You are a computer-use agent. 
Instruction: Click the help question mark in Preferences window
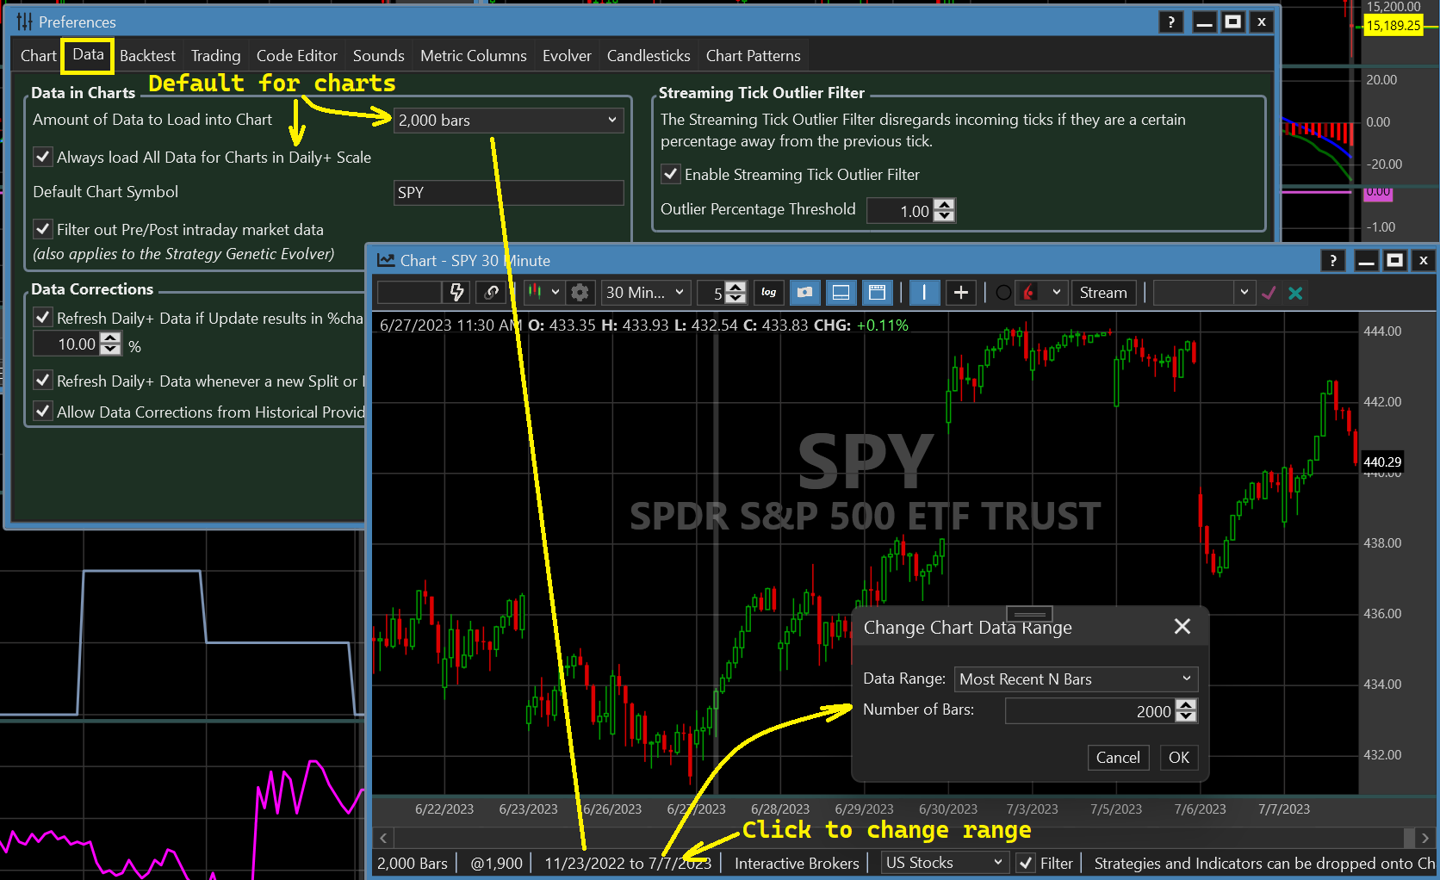1171,22
